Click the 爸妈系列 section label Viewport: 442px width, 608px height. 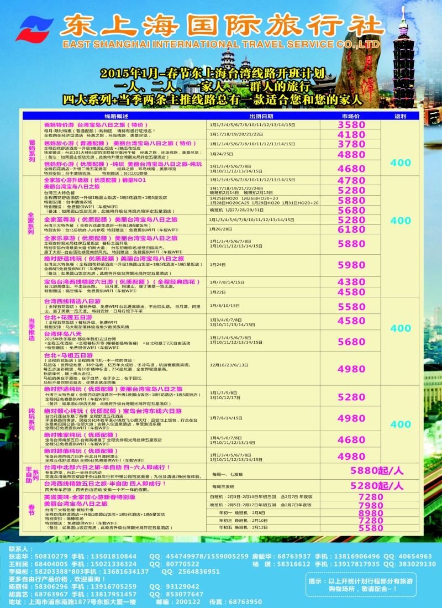point(32,151)
